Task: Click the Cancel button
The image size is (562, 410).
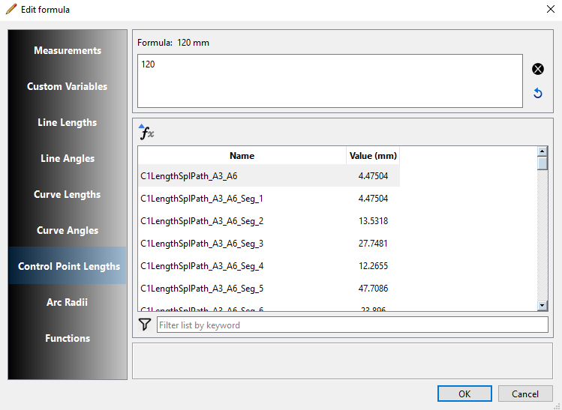Action: pos(525,394)
